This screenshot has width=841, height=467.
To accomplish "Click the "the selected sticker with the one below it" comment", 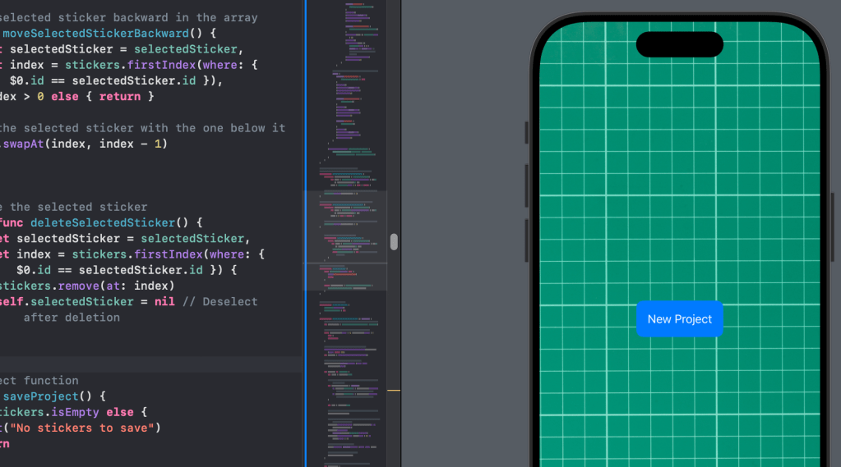I will 142,128.
